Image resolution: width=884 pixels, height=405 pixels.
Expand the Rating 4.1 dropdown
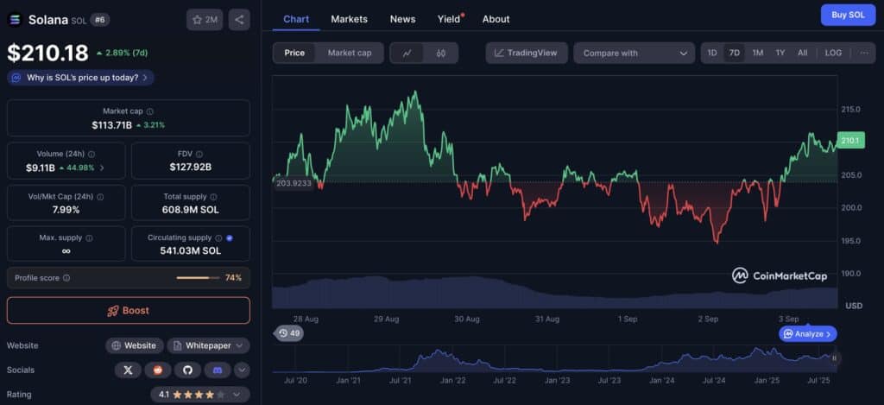(x=200, y=395)
